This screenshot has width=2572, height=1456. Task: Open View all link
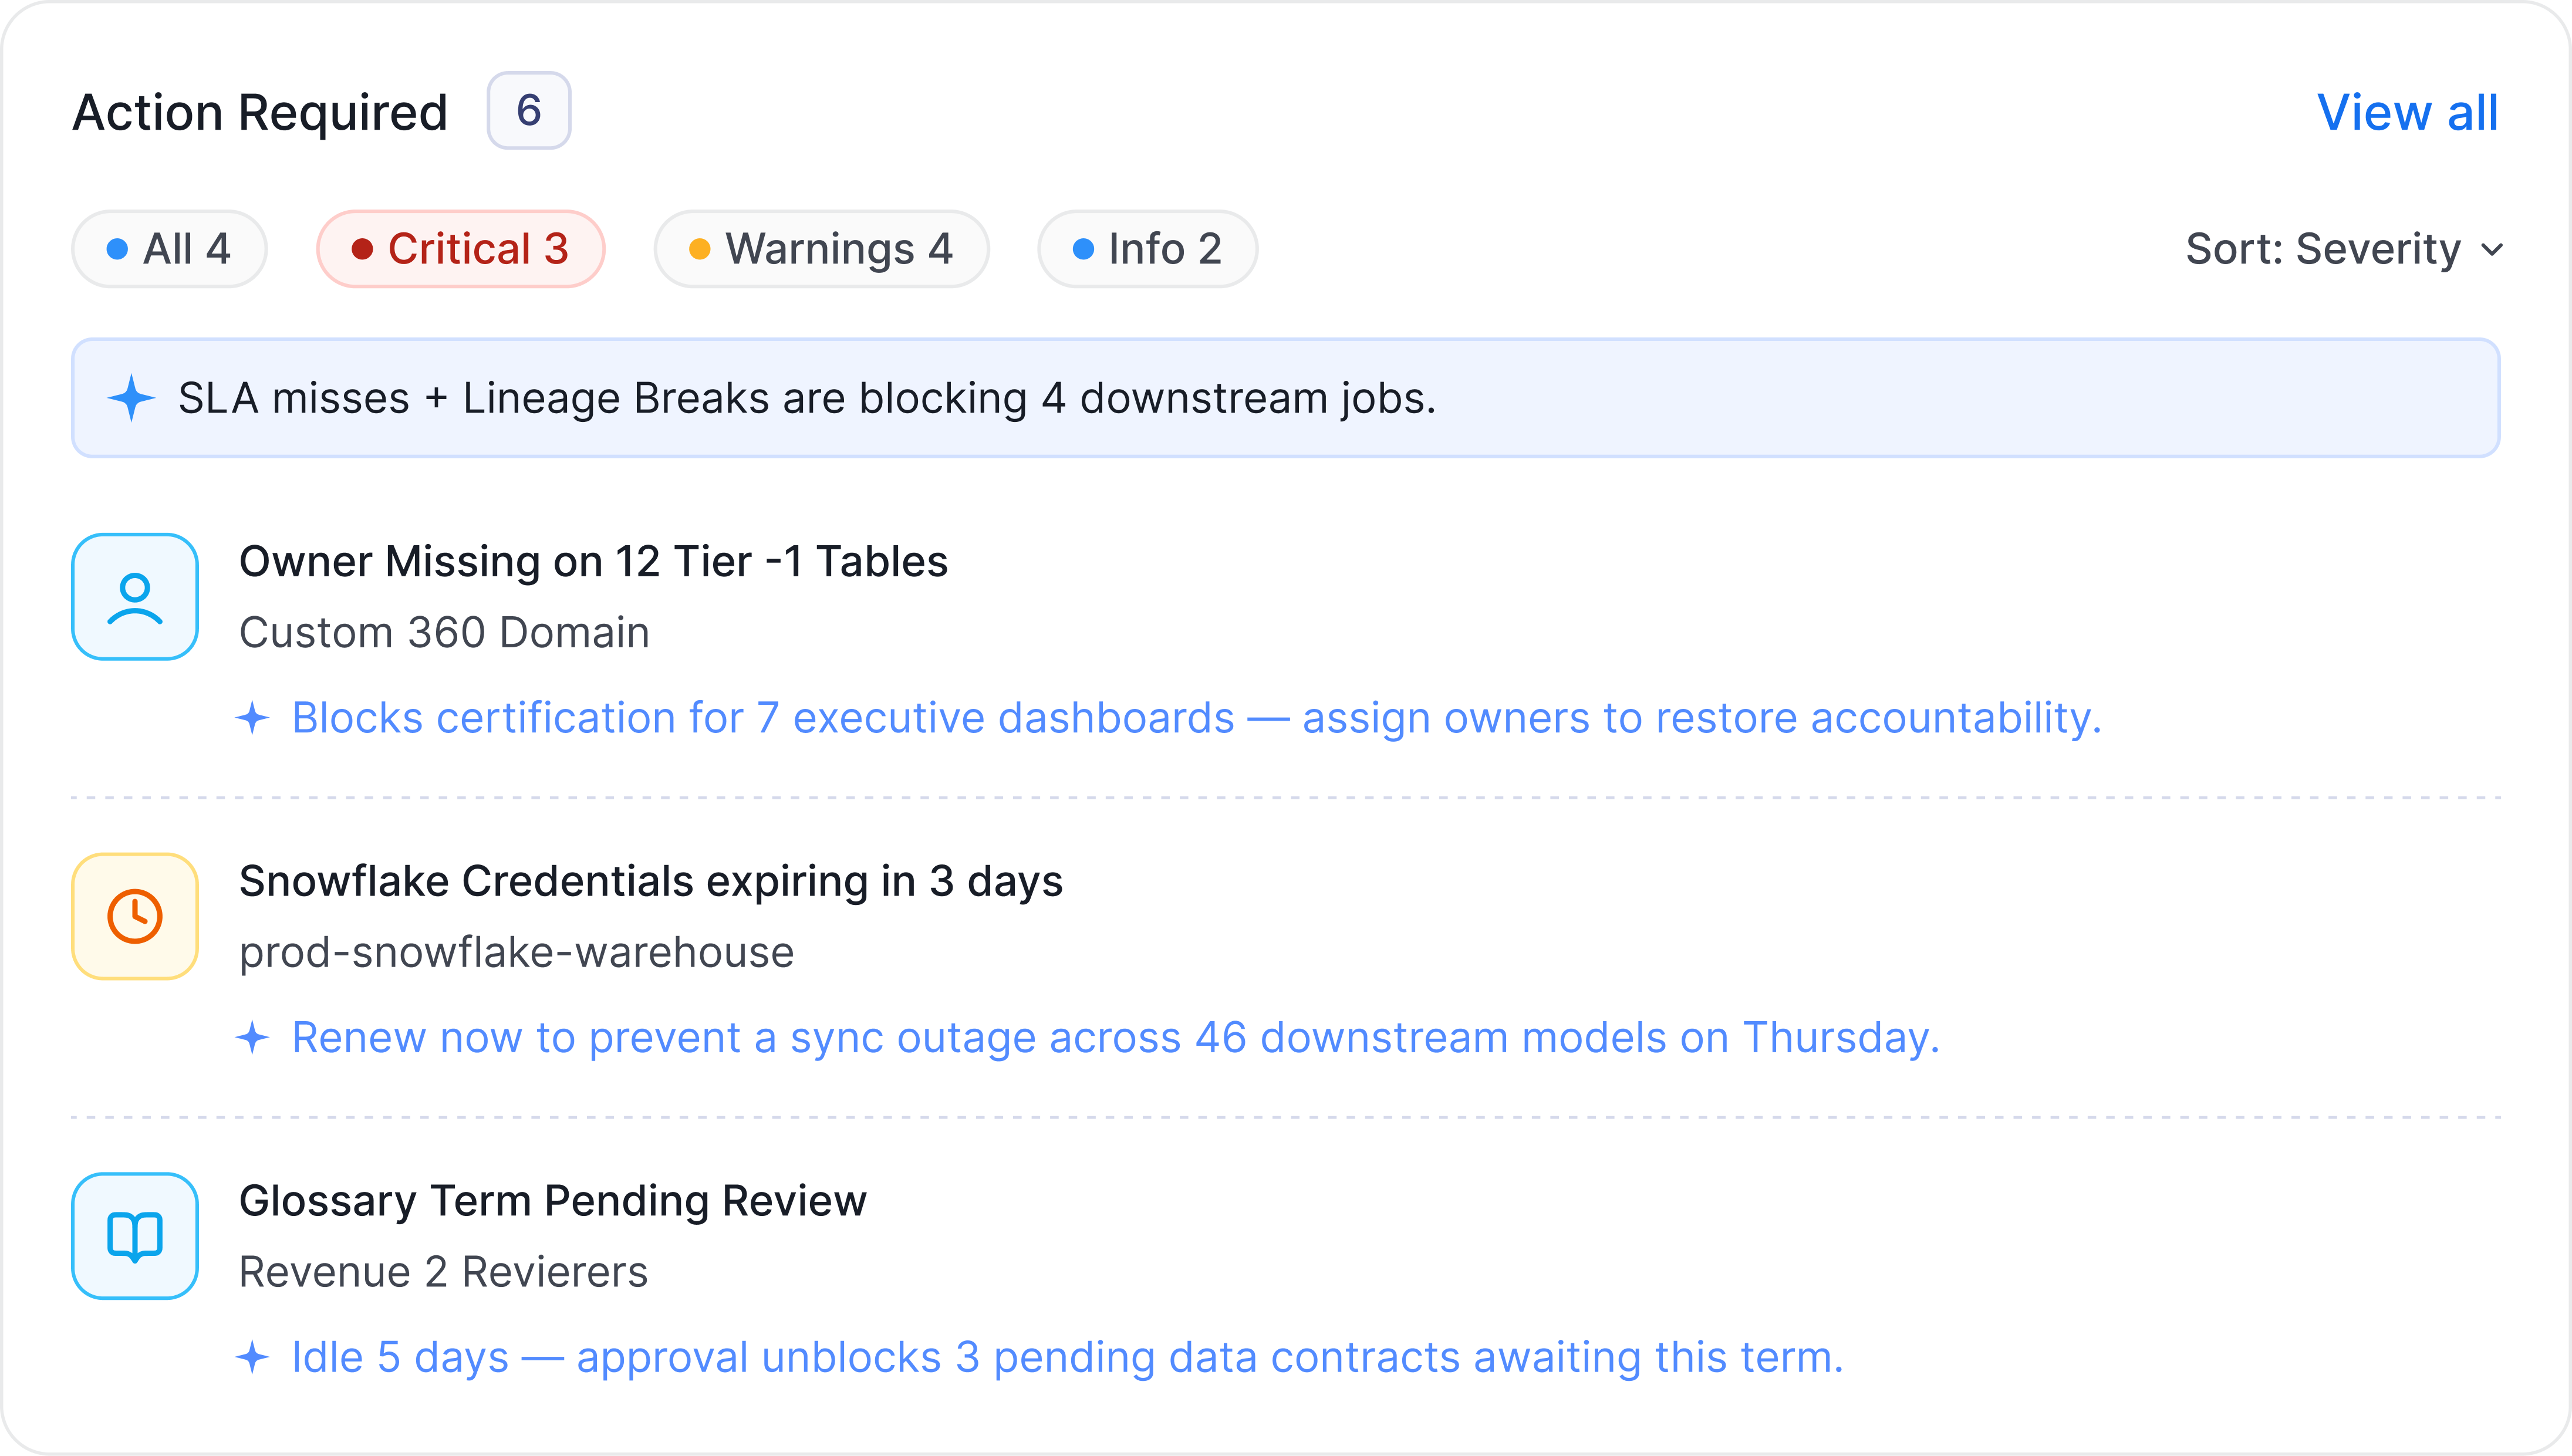(2407, 112)
